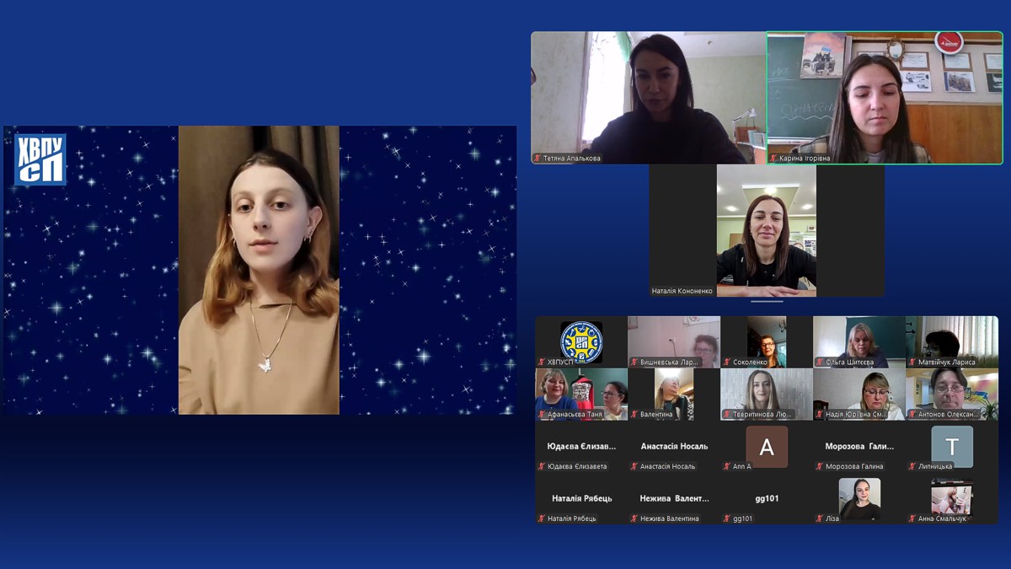Click the muted mic icon beside Карина Ігорівна

click(x=773, y=158)
